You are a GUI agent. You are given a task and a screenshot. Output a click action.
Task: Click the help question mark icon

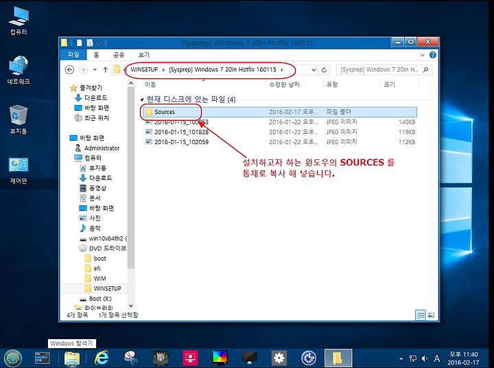pyautogui.click(x=433, y=55)
